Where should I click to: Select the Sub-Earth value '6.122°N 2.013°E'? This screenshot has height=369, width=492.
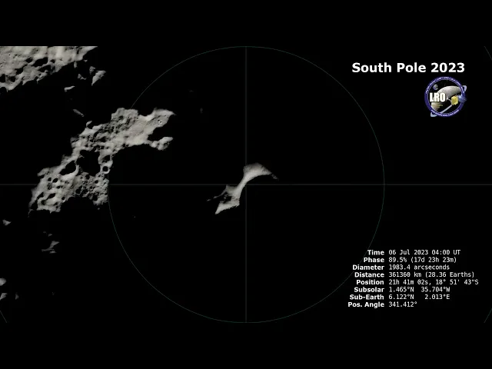point(419,297)
